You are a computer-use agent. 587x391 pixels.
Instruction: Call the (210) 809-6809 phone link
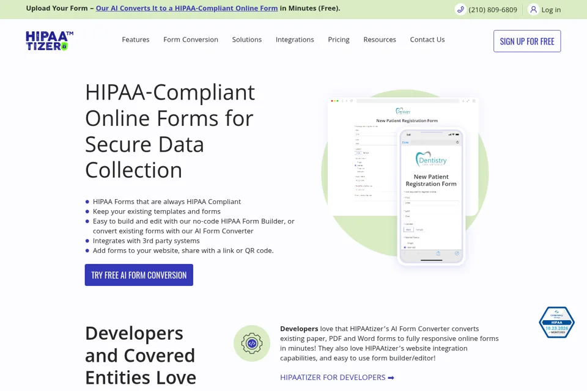(493, 10)
